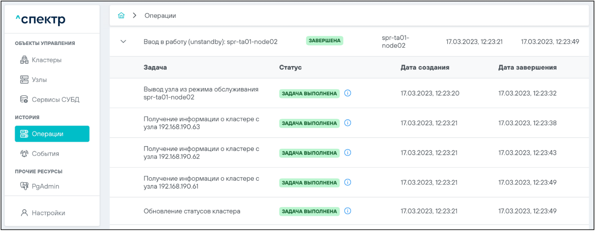The height and width of the screenshot is (231, 595).
Task: Click the Статус column header
Action: (290, 67)
